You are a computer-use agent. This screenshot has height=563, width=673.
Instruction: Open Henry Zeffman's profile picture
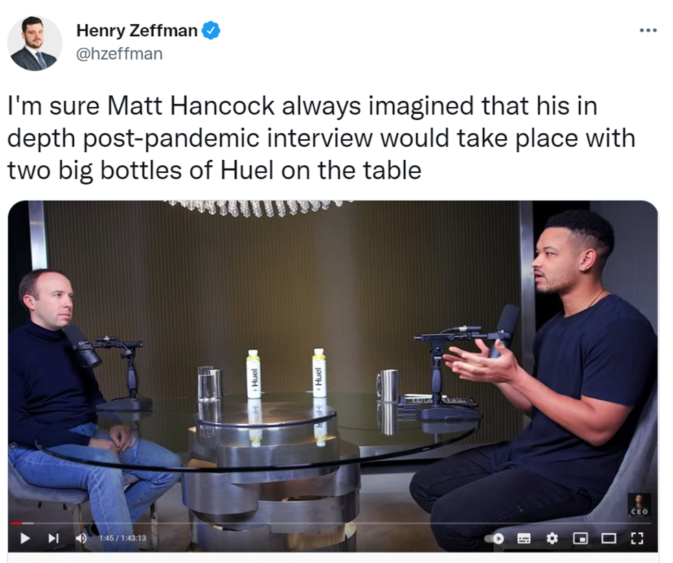35,43
